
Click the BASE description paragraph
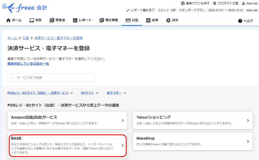coord(62,148)
